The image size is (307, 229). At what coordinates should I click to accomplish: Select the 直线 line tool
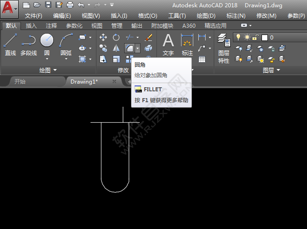pyautogui.click(x=10, y=45)
